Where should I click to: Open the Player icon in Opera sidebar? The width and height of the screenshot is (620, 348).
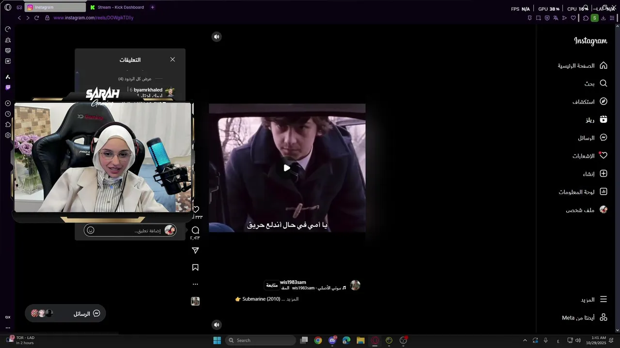coord(8,103)
